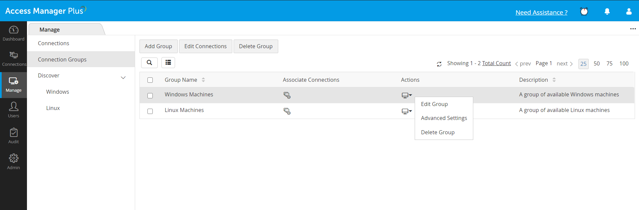
Task: Go to Audit in sidebar
Action: (13, 136)
